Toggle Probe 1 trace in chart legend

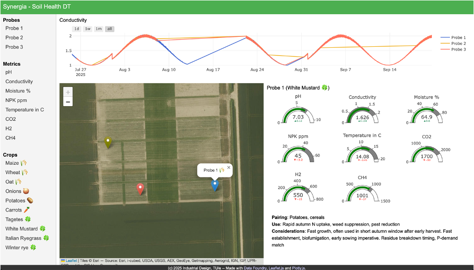click(453, 37)
